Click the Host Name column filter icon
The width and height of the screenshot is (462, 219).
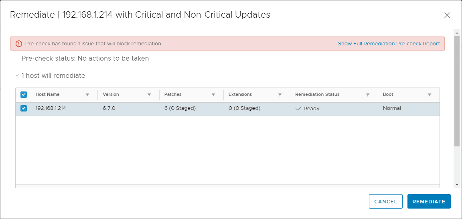click(87, 95)
